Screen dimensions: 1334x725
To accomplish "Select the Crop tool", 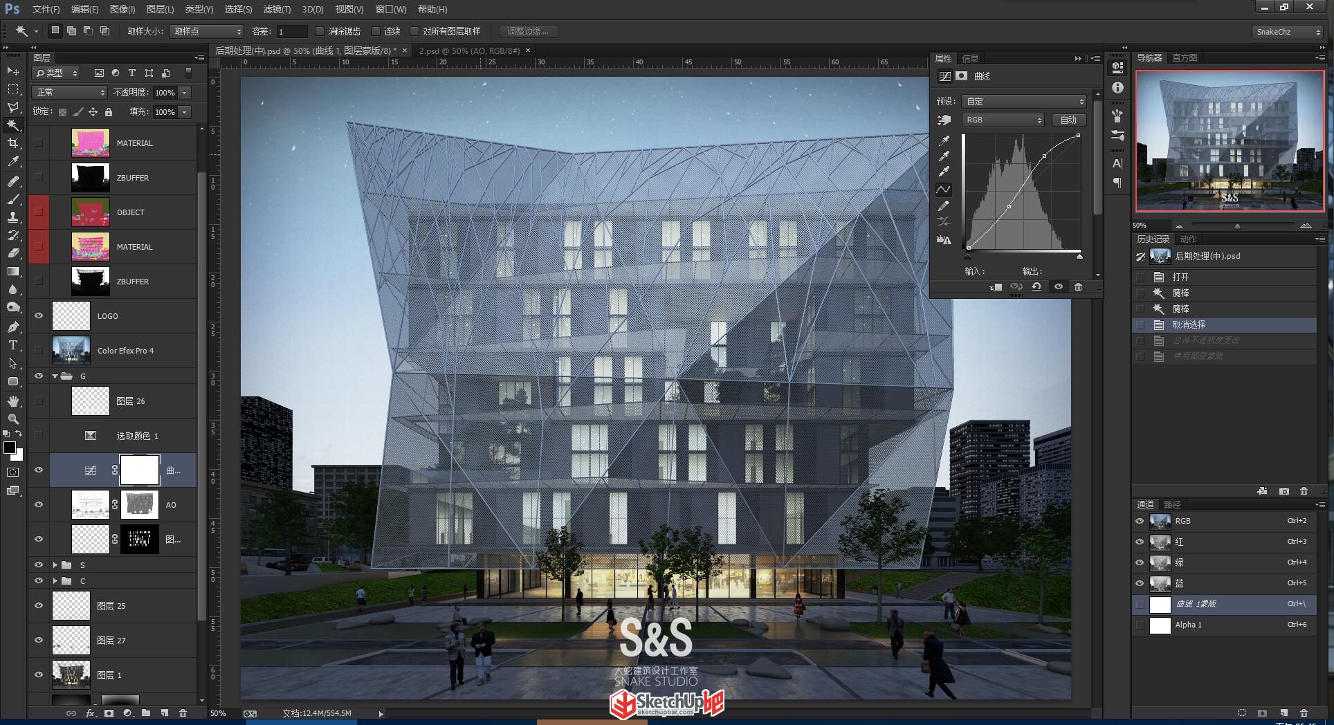I will [13, 143].
